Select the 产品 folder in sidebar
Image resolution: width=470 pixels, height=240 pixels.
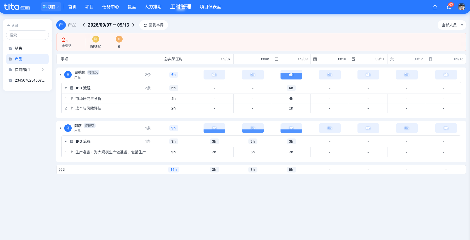tap(27, 59)
